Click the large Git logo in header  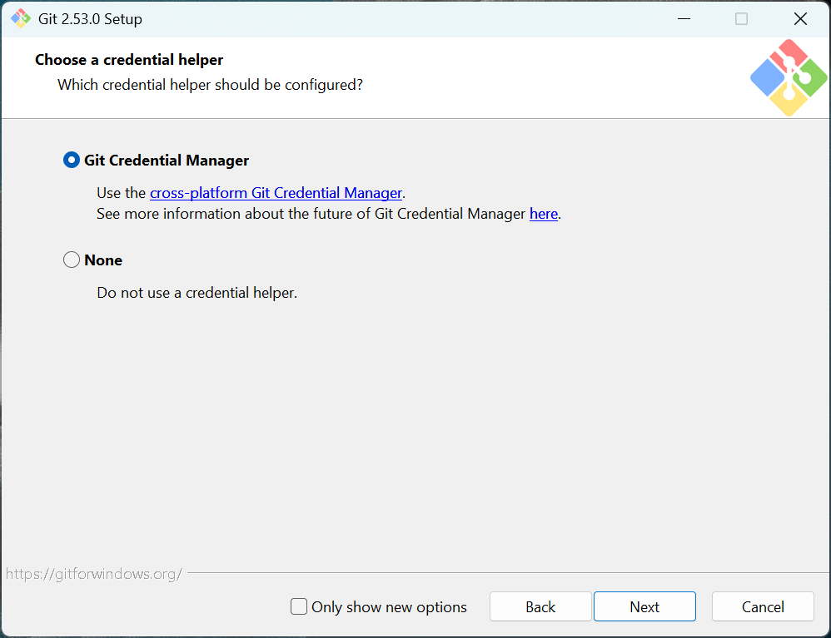tap(789, 78)
